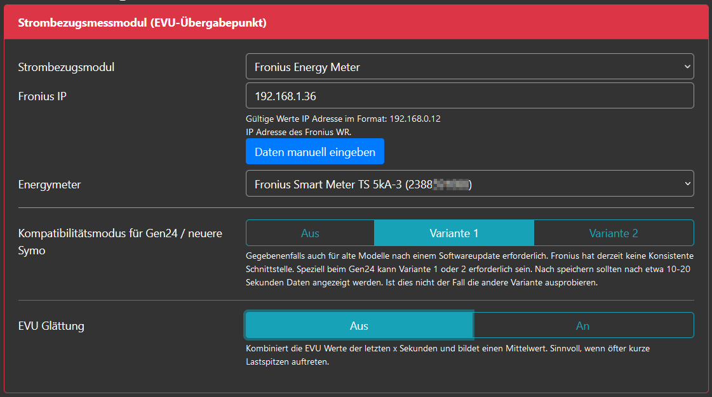Select Variante 1 compatibility mode
Screen dimensions: 712x397
[x=454, y=233]
